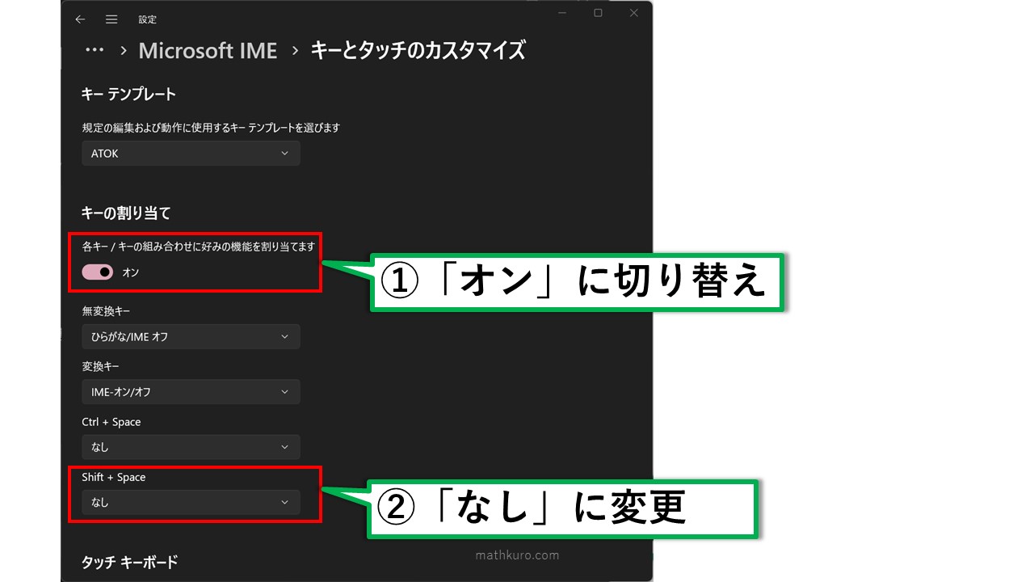Open the Shift + Space dropdown

click(x=191, y=502)
